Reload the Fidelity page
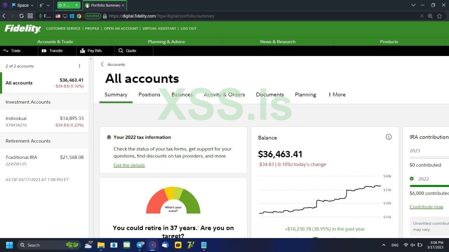This screenshot has height=252, width=449. [21, 16]
